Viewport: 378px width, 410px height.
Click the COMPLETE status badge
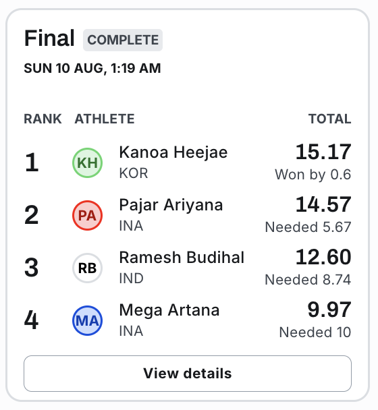click(x=123, y=40)
